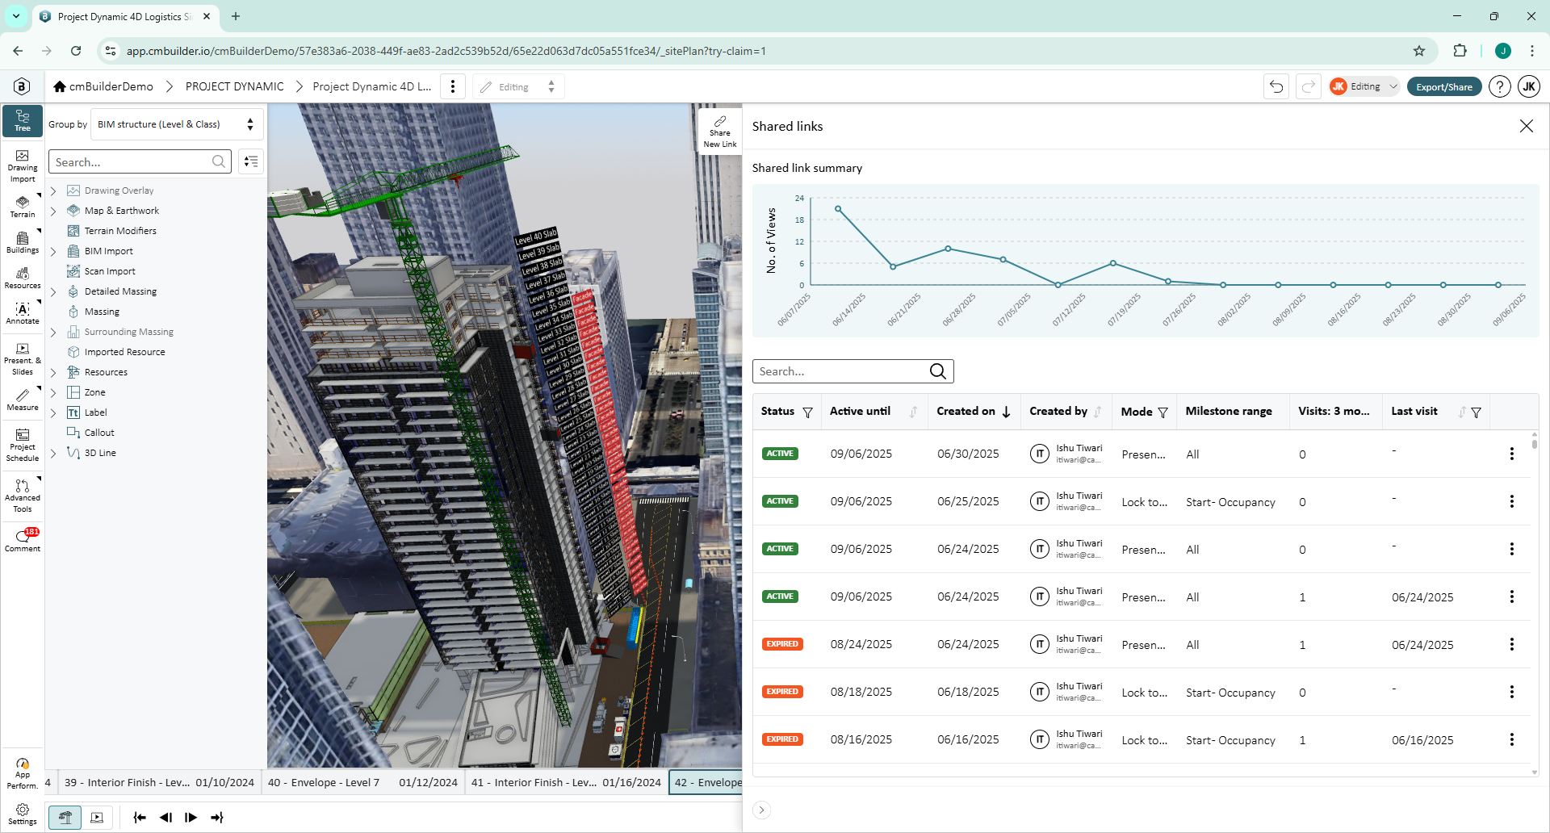Select the Terrain tool
Viewport: 1550px width, 833px height.
[23, 207]
